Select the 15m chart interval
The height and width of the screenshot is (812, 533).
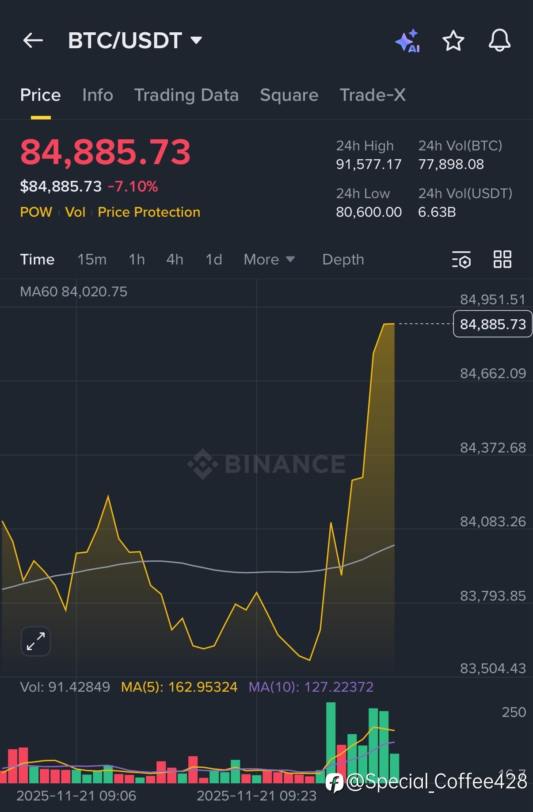[x=92, y=259]
